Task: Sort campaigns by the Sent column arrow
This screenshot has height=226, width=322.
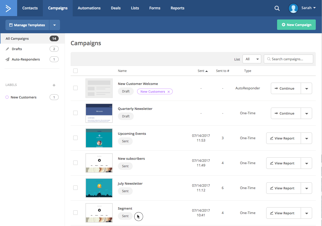Action: click(207, 71)
